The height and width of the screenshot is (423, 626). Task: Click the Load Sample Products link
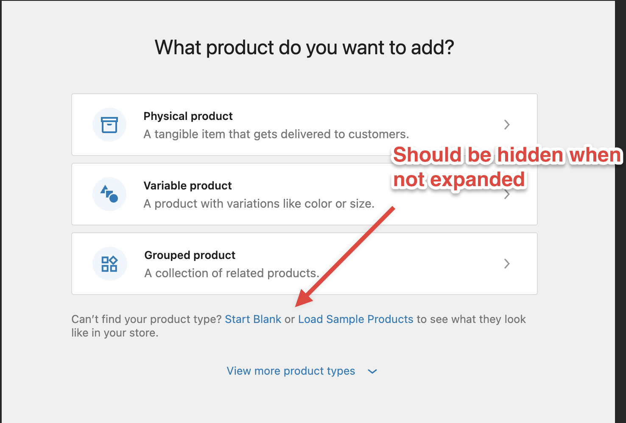tap(355, 319)
